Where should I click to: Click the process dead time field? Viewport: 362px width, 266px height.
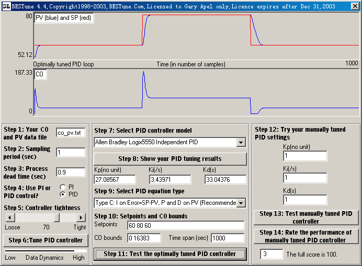(71, 172)
